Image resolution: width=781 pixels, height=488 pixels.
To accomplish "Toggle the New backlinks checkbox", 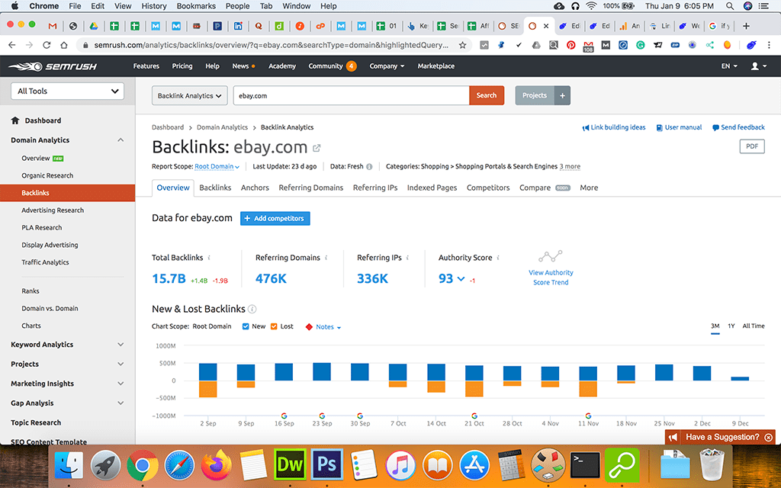I will coord(246,326).
